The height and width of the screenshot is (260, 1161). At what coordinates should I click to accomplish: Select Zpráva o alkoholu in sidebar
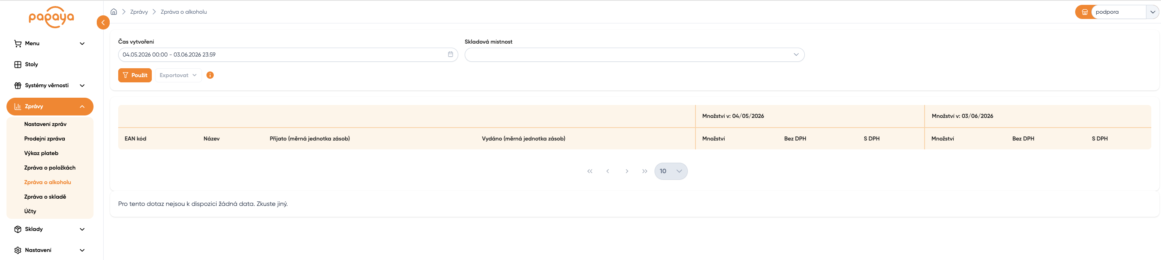click(x=47, y=182)
